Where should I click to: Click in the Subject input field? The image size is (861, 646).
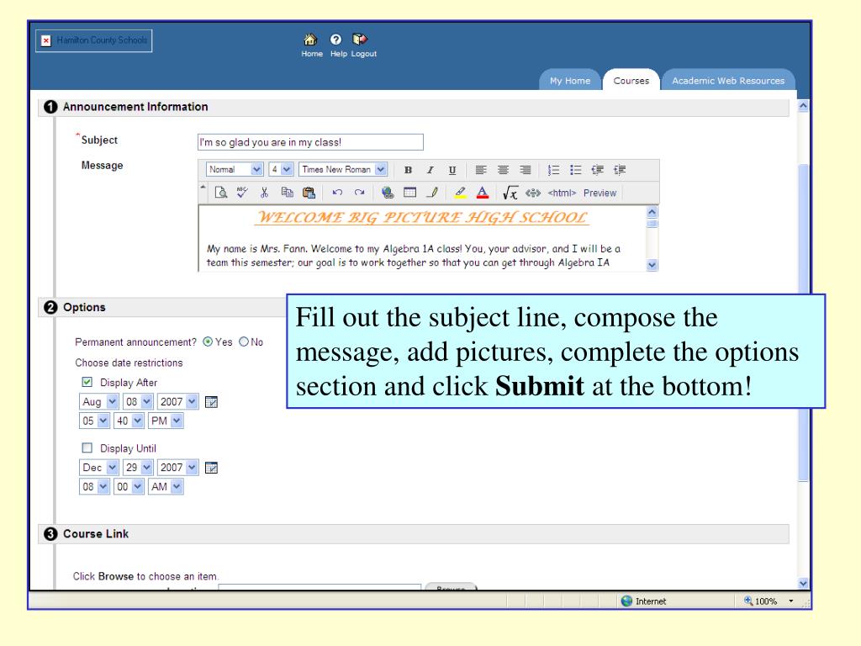[310, 142]
